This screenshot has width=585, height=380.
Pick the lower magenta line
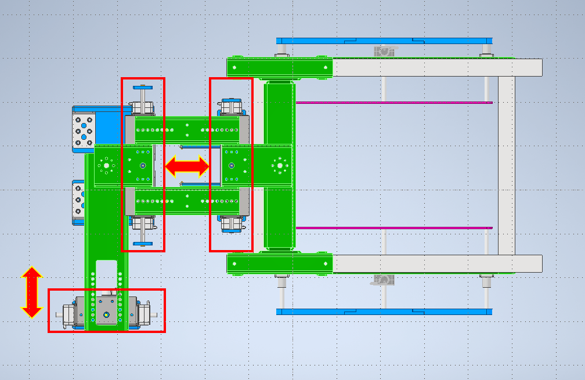coord(394,228)
